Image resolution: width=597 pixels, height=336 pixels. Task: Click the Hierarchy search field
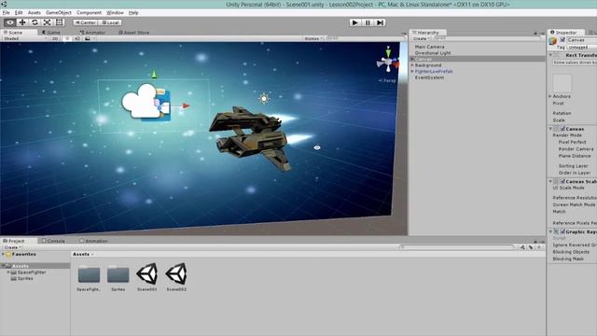[x=487, y=38]
